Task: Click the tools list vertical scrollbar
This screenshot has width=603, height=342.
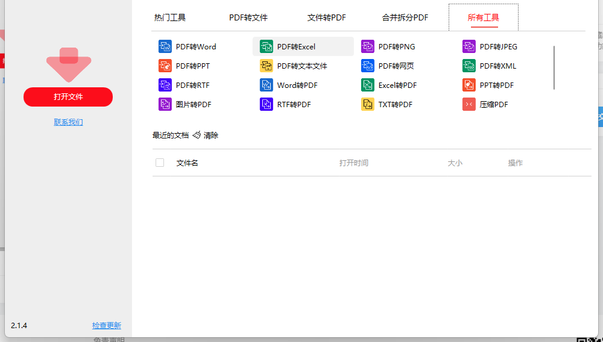Action: [x=554, y=67]
